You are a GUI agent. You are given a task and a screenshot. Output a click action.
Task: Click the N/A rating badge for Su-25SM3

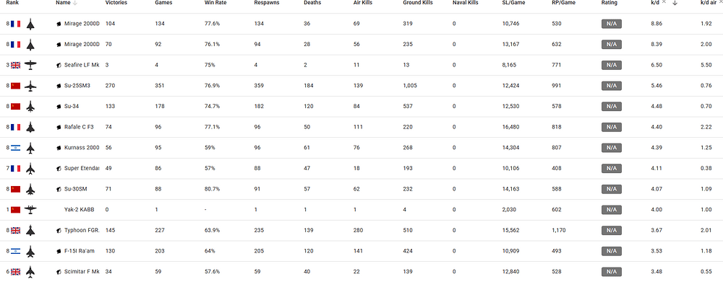tap(612, 86)
